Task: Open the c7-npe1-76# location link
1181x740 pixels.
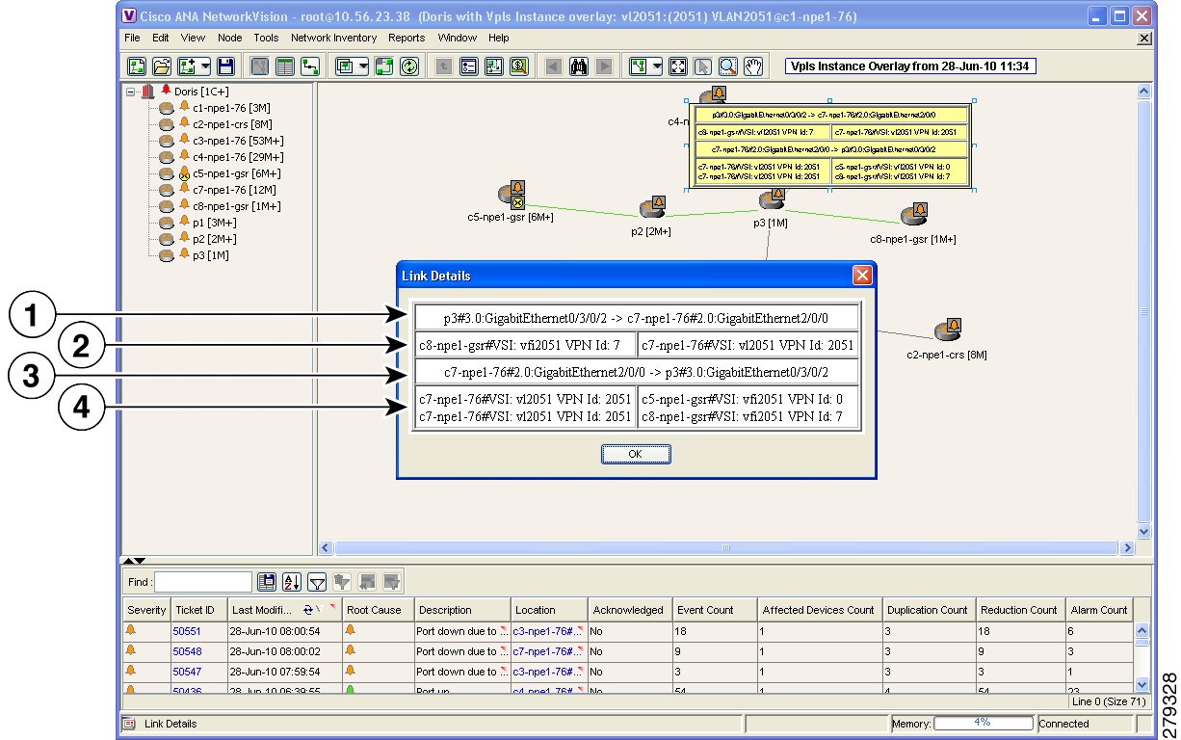Action: point(549,651)
